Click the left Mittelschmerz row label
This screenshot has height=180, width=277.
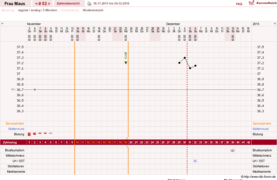coord(15,156)
